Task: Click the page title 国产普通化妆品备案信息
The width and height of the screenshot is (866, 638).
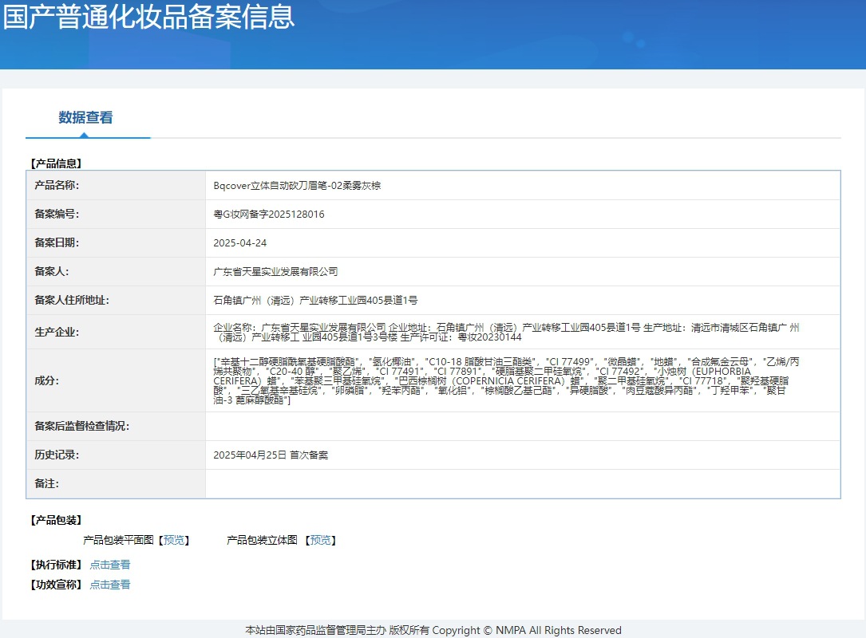Action: tap(148, 15)
